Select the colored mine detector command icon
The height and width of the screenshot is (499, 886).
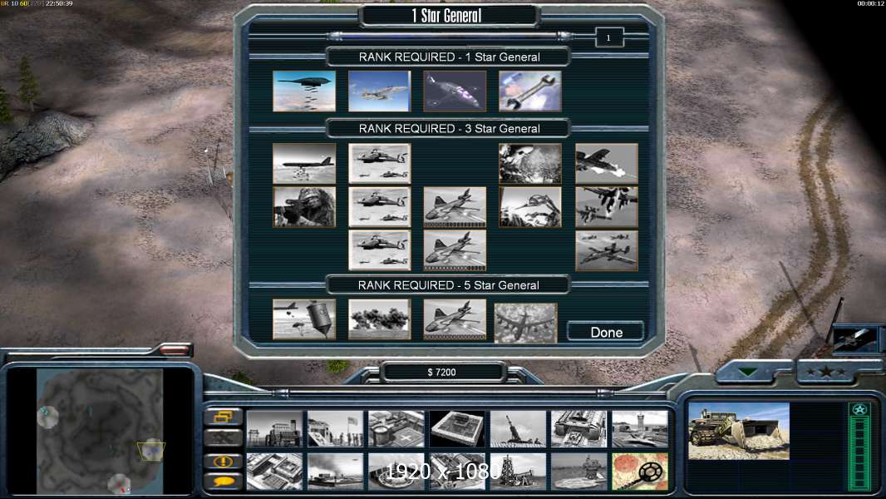pyautogui.click(x=640, y=472)
